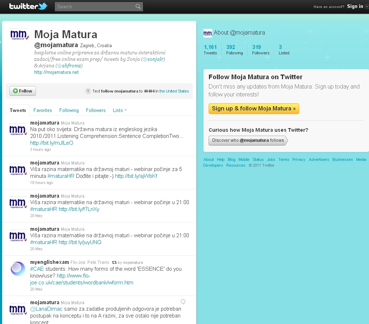View the 319 Followers count
Image resolution: width=369 pixels, height=324 pixels.
[260, 50]
